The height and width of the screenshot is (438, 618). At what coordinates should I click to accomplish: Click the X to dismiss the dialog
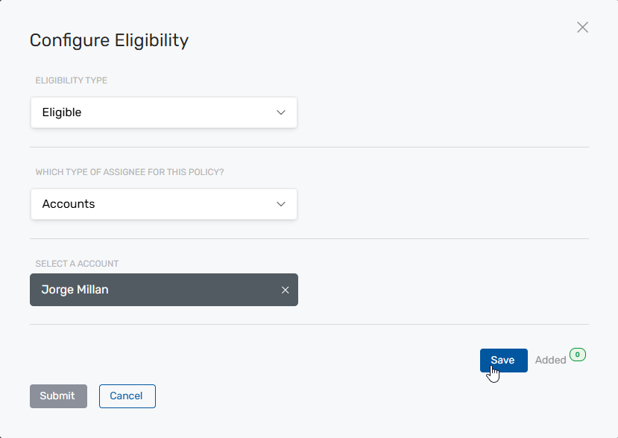582,27
